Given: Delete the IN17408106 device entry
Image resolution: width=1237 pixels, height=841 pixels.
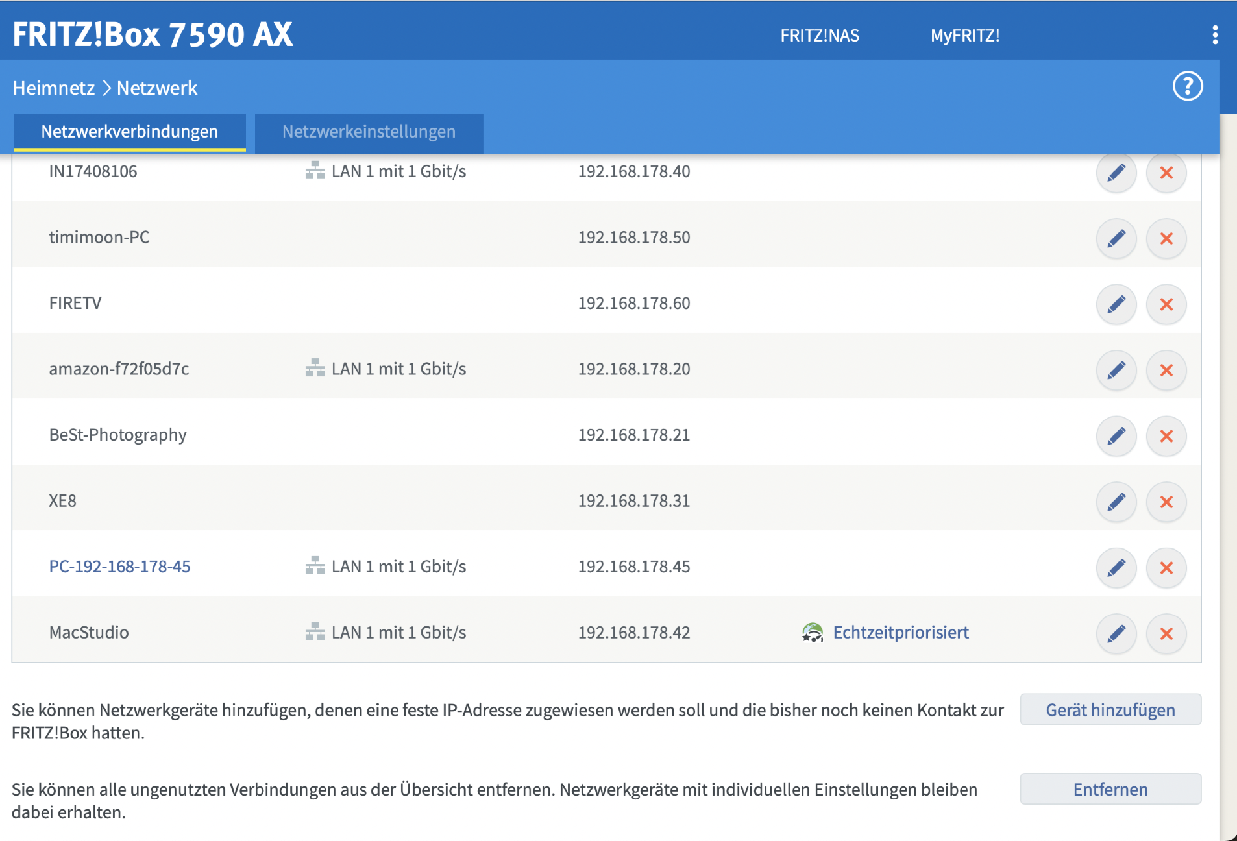Looking at the screenshot, I should point(1166,173).
